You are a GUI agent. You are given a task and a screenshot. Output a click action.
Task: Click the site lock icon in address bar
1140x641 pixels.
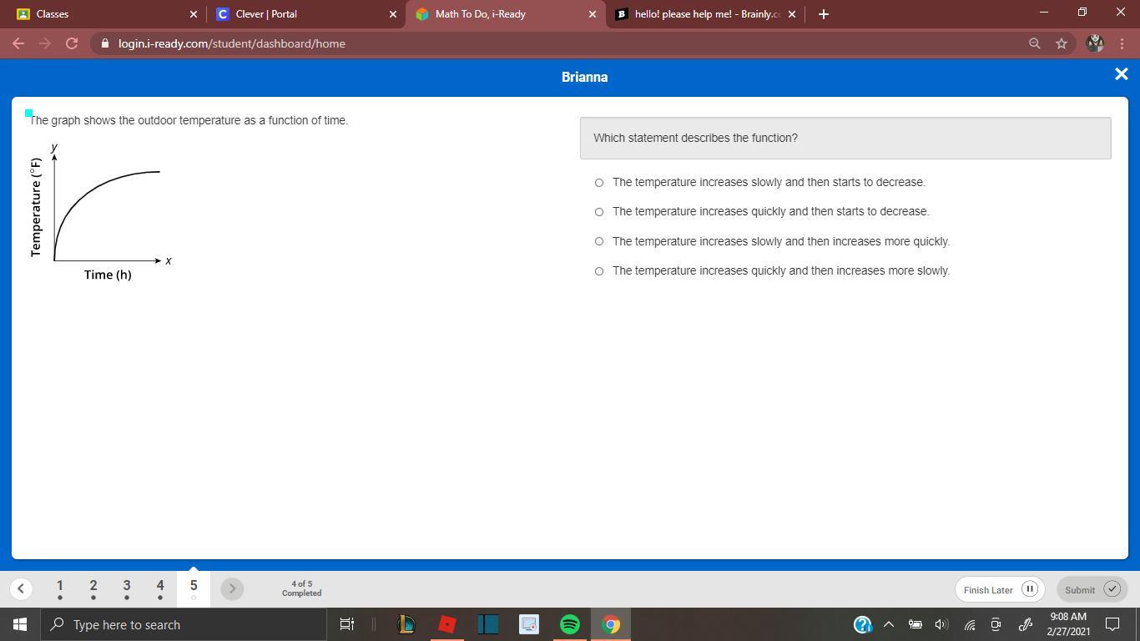[104, 43]
